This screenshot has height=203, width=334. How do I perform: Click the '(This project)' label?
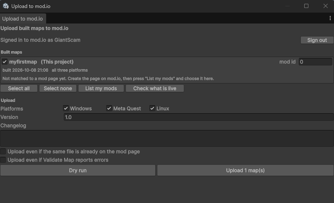57,62
